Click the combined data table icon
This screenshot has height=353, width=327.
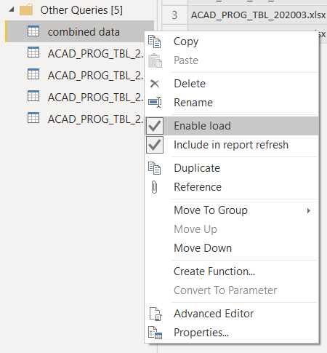tap(33, 31)
